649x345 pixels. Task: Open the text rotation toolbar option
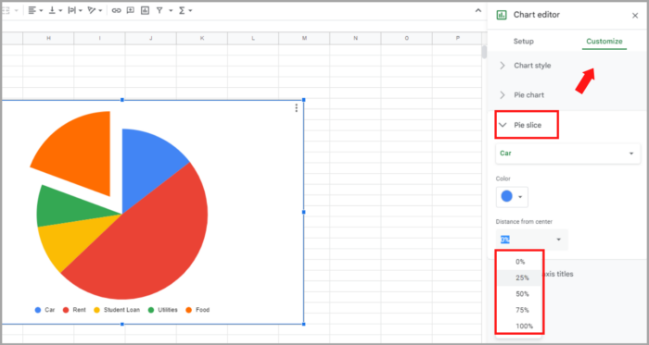coord(95,11)
